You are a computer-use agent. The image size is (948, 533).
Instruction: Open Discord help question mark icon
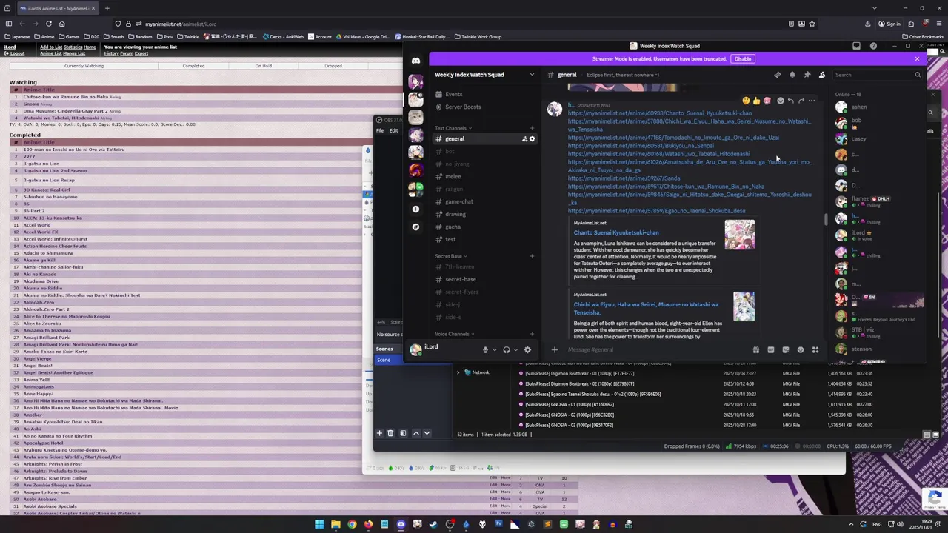point(873,46)
